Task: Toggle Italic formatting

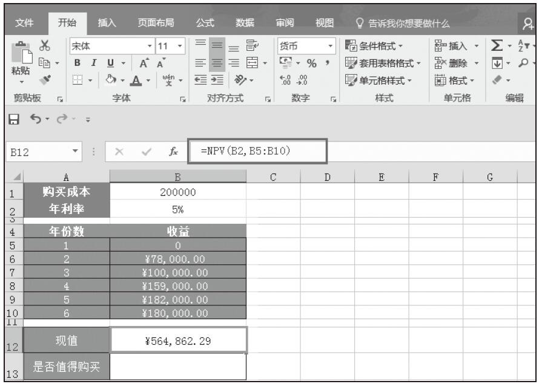Action: pyautogui.click(x=93, y=63)
